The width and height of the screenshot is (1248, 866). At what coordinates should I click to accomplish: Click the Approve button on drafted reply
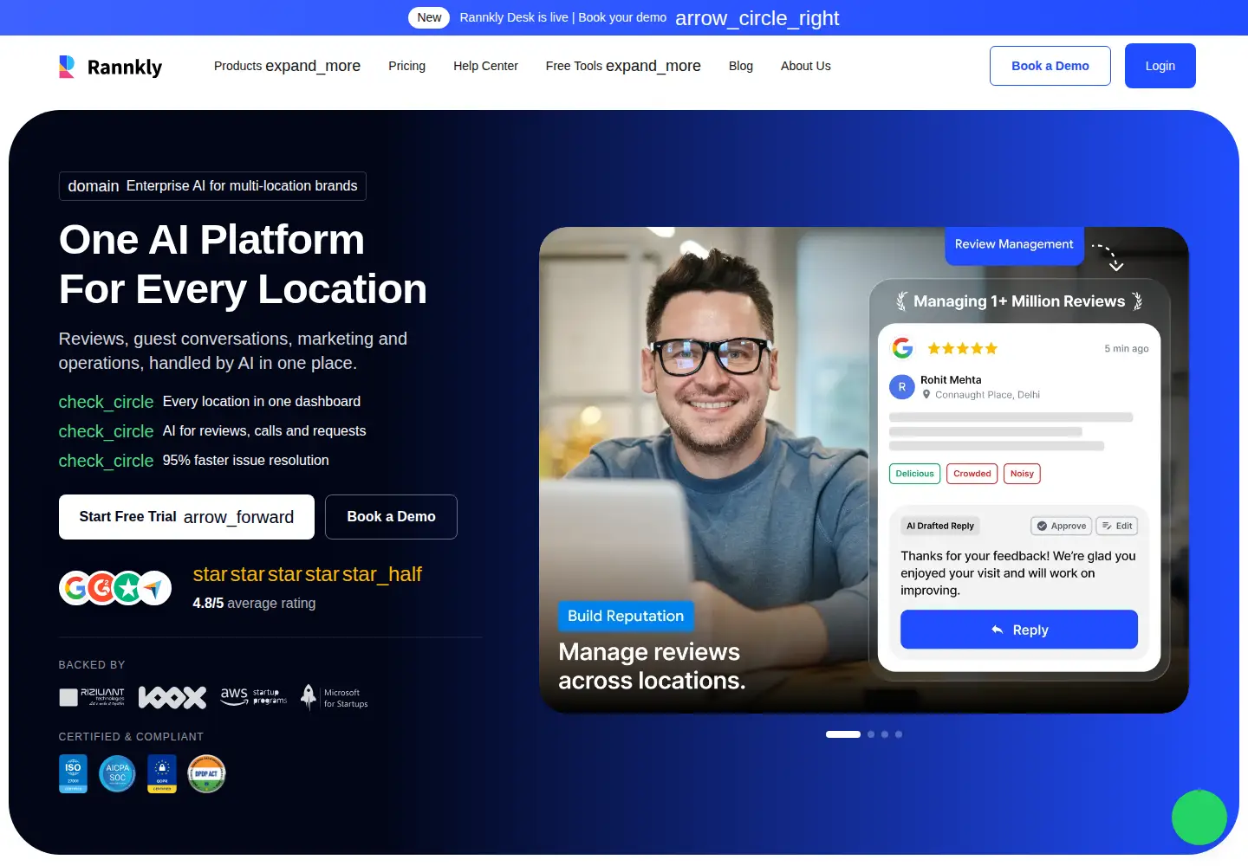tap(1062, 526)
